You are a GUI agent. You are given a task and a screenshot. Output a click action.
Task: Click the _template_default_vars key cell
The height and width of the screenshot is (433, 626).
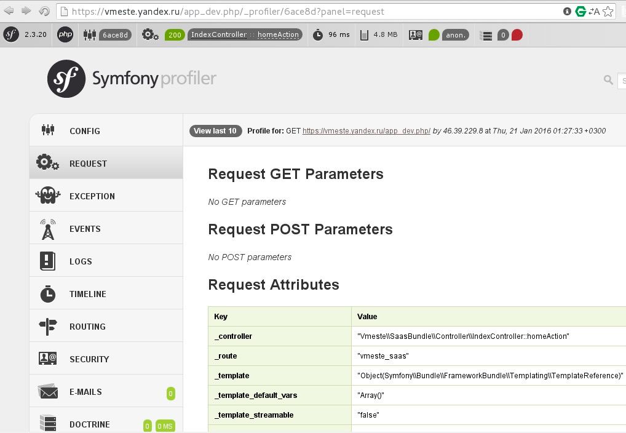click(280, 395)
